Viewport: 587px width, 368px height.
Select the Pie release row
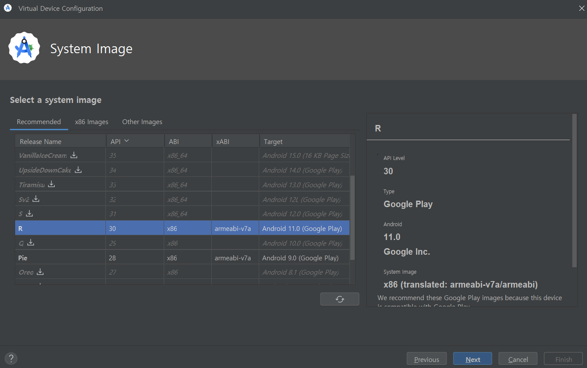[x=182, y=258]
